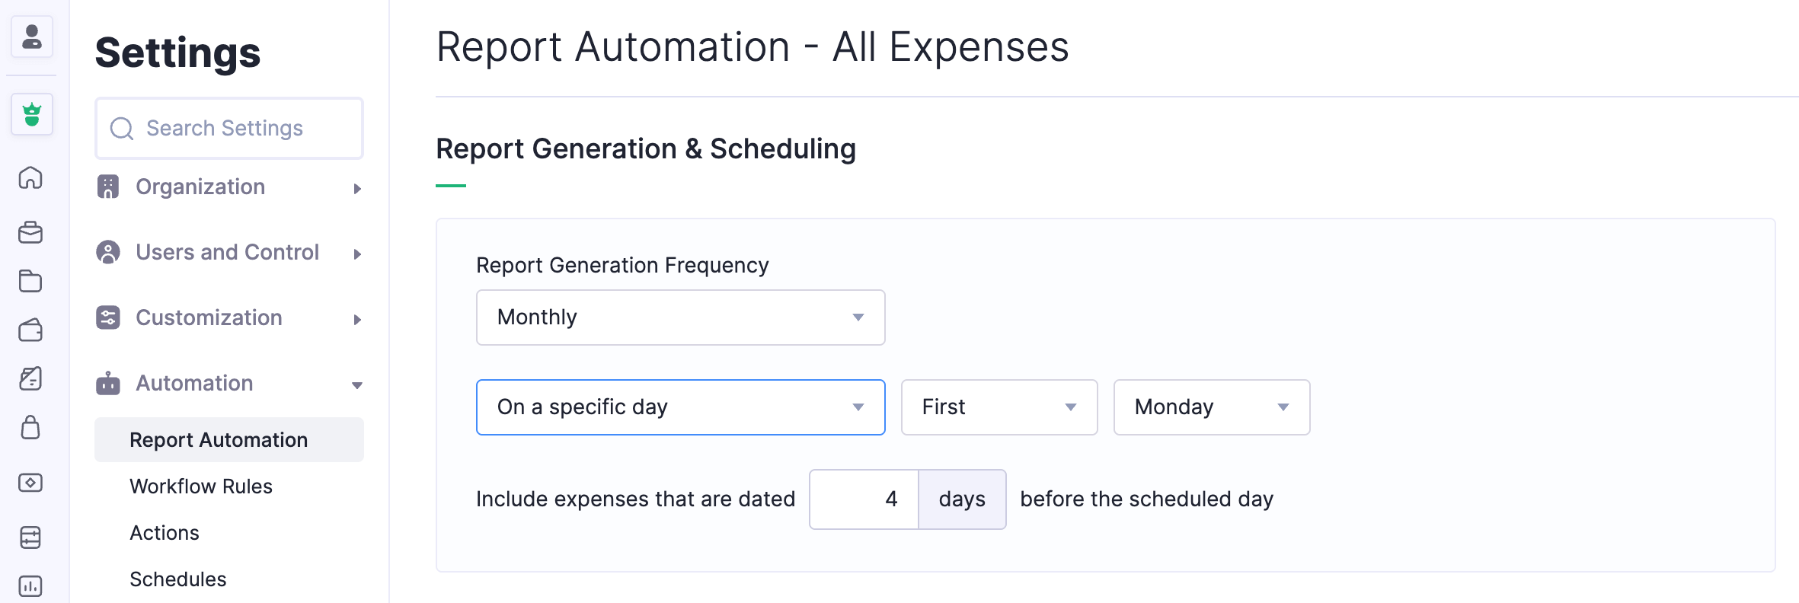Select the Trips briefcase icon in the sidebar
Screen dimensions: 1799x603
click(31, 232)
